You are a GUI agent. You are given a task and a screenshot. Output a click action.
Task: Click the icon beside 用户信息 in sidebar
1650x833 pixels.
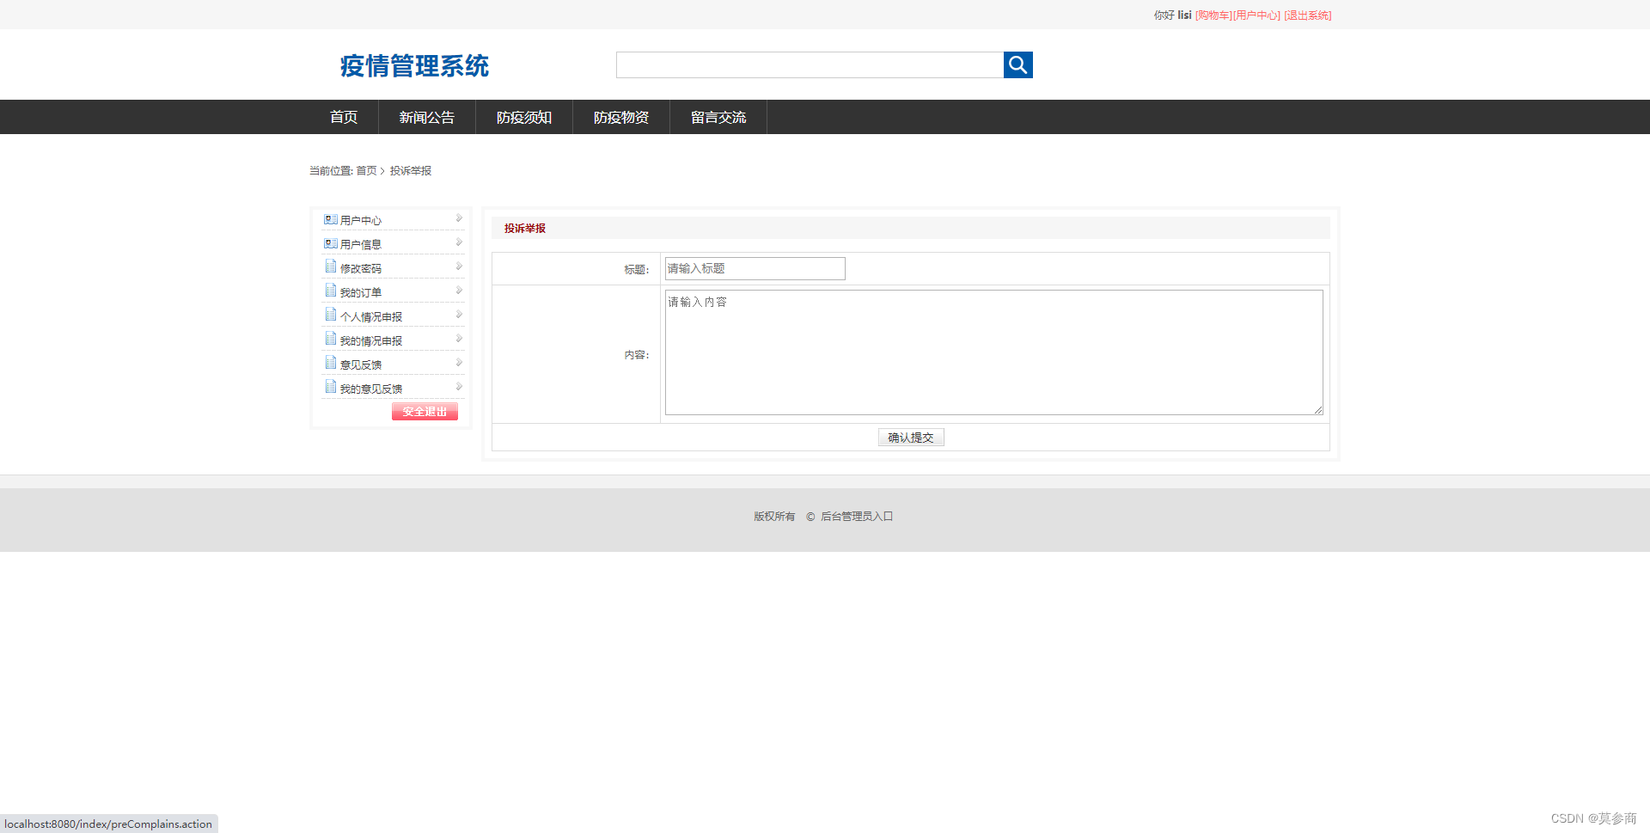point(330,243)
